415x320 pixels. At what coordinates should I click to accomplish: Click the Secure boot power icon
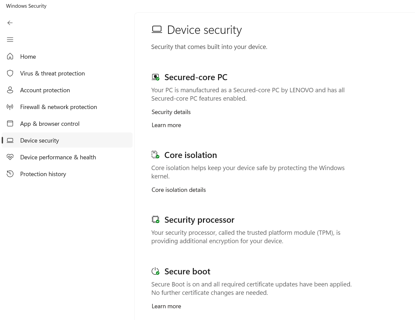tap(155, 271)
